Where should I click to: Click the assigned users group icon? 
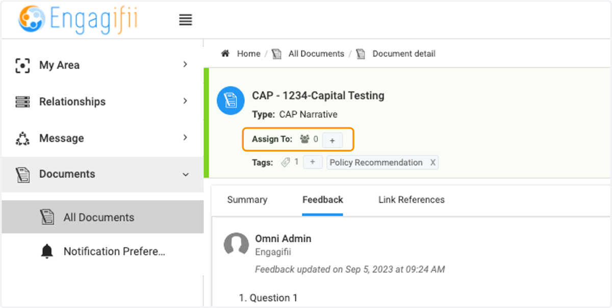point(305,139)
